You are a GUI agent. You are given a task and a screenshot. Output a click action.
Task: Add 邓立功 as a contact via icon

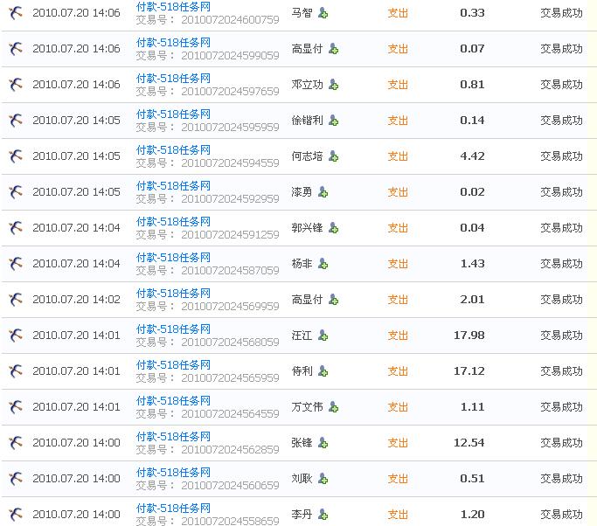(333, 85)
